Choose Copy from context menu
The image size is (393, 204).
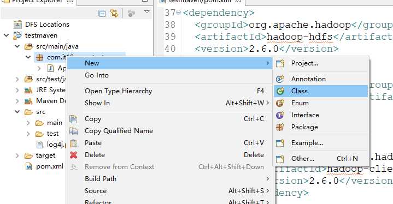click(x=169, y=119)
